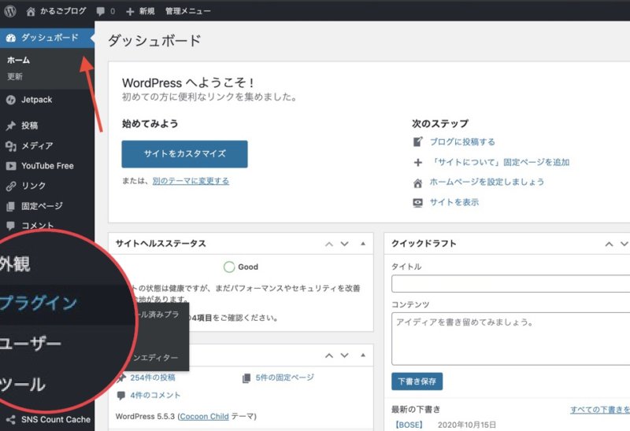Open the 【BOSE】 draft link
Viewport: 630px width, 431px height.
(x=409, y=425)
